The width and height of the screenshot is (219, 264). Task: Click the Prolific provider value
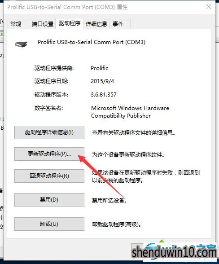tap(99, 68)
